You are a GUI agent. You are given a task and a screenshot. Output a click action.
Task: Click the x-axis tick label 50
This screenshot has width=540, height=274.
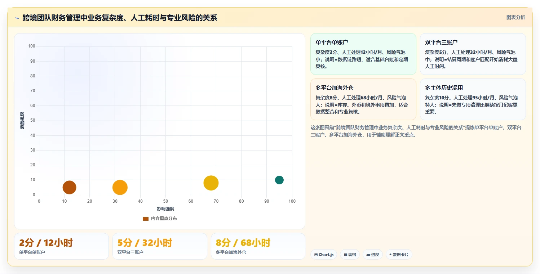click(x=165, y=201)
